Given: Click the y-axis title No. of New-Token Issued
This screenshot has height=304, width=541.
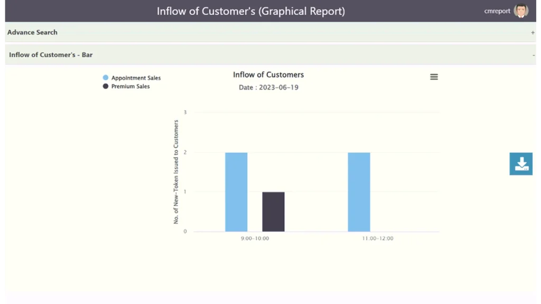Looking at the screenshot, I should coord(176,172).
